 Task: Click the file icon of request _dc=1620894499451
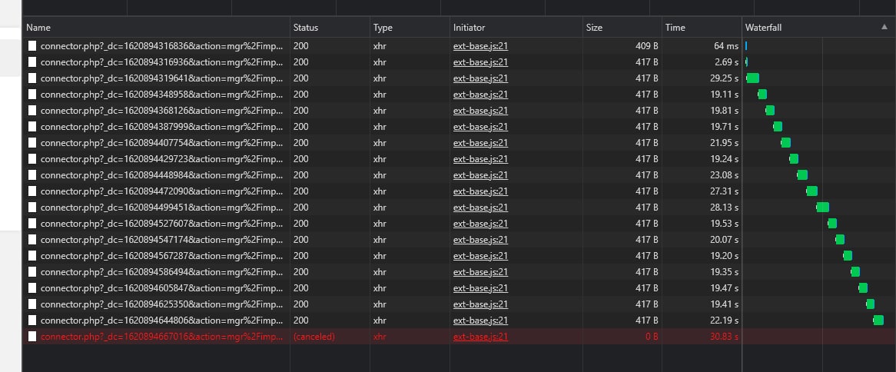pos(32,208)
